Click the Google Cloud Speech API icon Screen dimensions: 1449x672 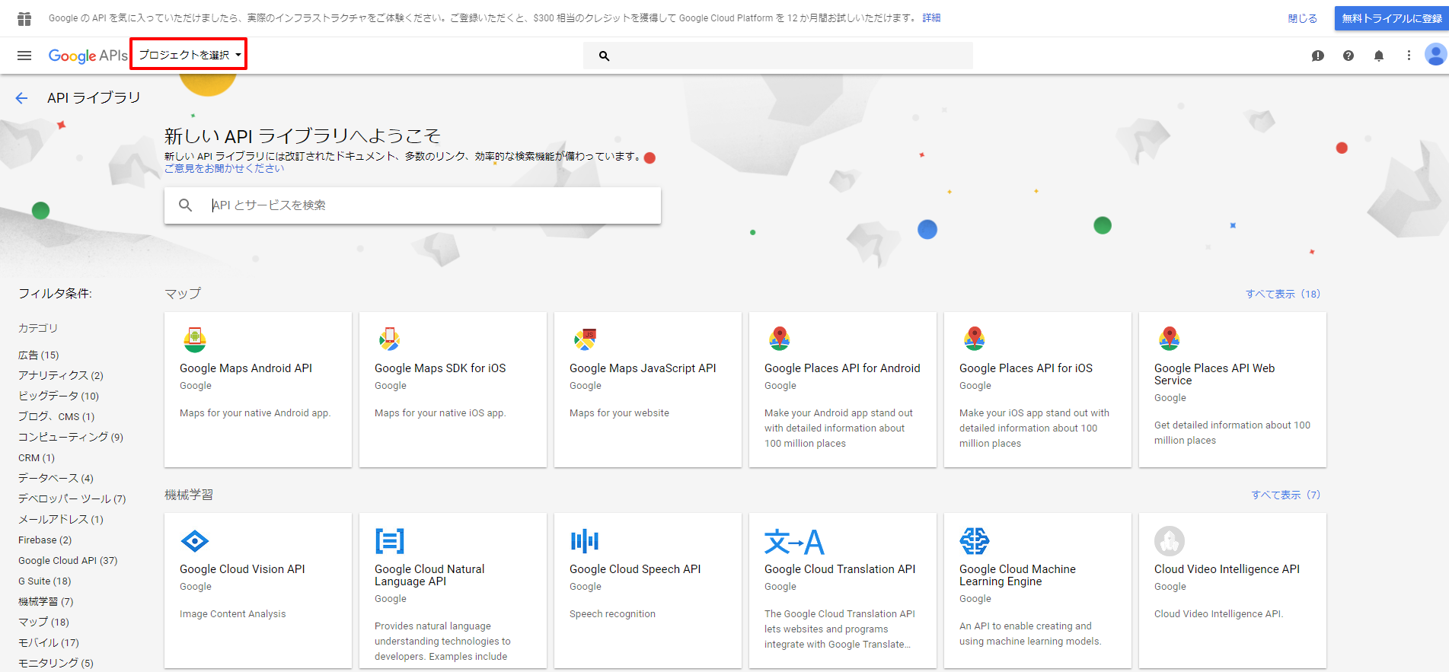pos(585,541)
